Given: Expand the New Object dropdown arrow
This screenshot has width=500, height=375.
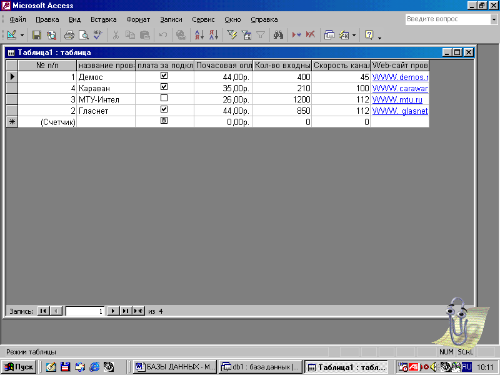Looking at the screenshot, I should [x=354, y=35].
